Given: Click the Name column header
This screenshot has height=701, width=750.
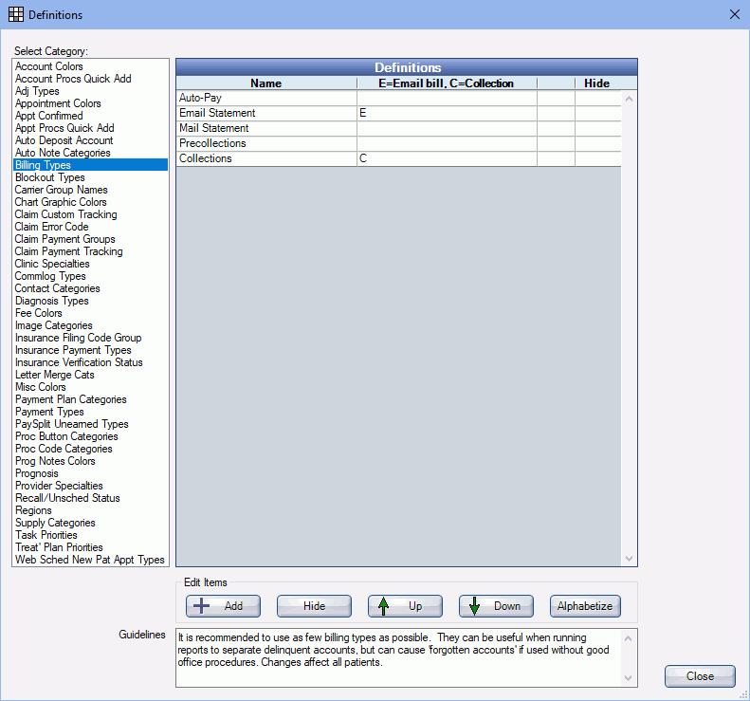Looking at the screenshot, I should pos(266,83).
